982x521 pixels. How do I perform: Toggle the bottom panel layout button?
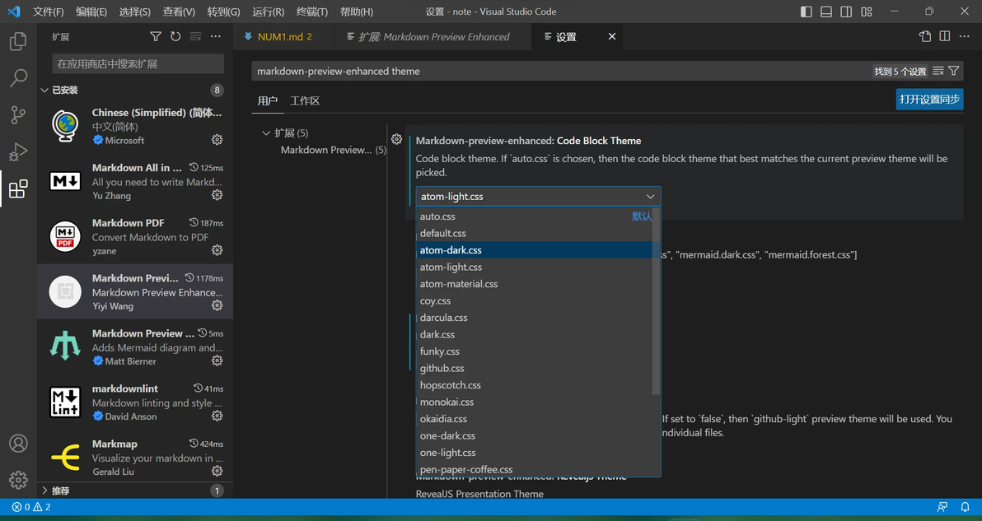click(826, 12)
